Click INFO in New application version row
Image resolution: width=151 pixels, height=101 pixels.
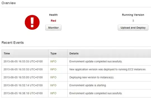[53, 69]
